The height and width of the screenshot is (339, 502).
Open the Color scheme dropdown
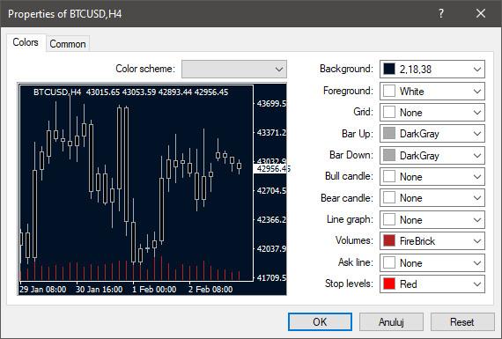click(234, 69)
